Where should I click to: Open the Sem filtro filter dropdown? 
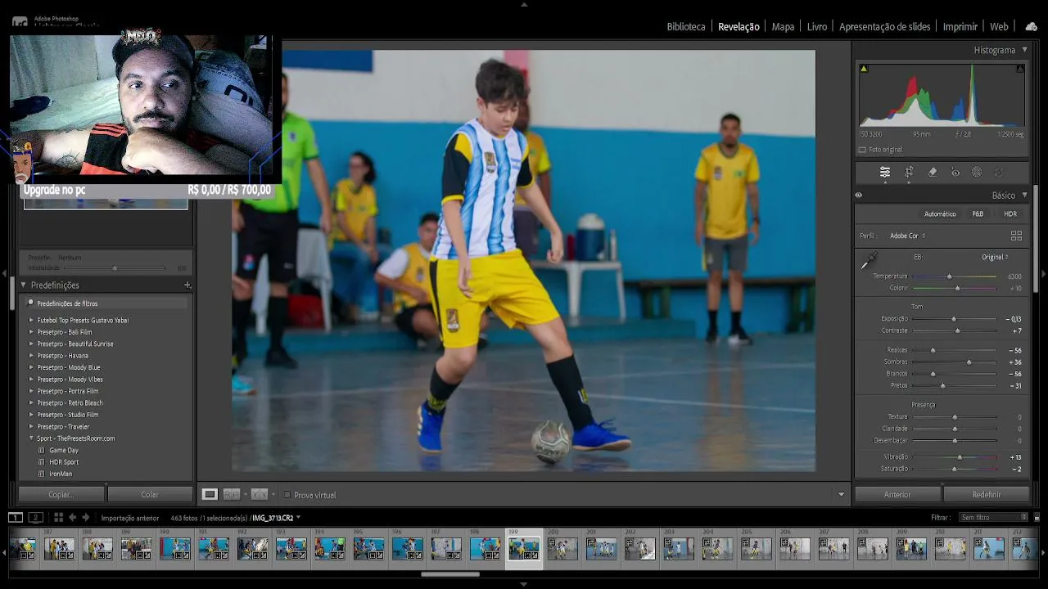pyautogui.click(x=994, y=517)
